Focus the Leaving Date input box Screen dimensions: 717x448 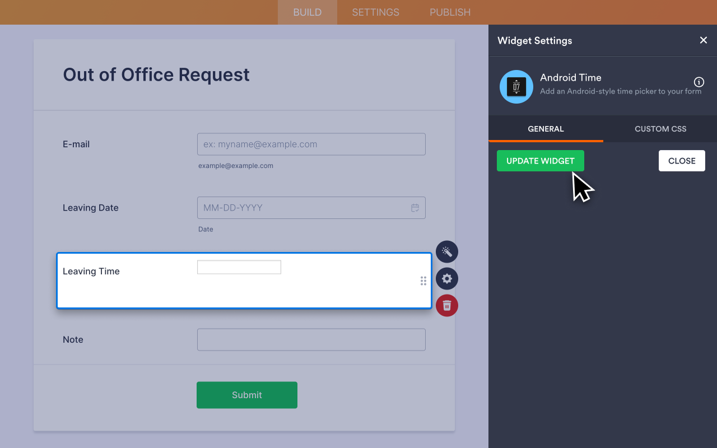click(302, 208)
